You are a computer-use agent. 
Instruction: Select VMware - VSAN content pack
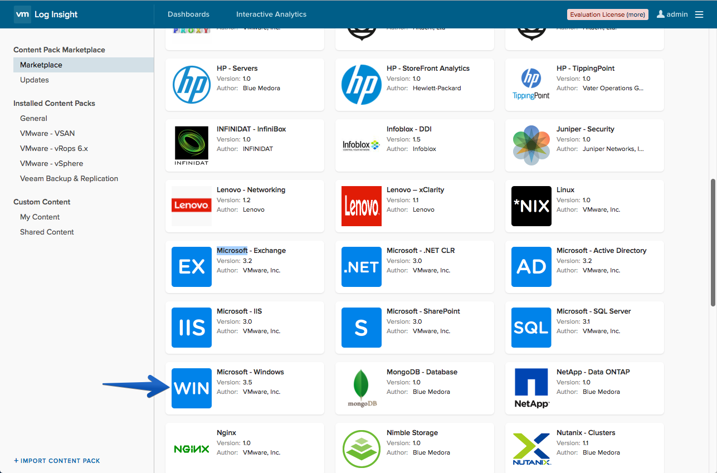(47, 133)
